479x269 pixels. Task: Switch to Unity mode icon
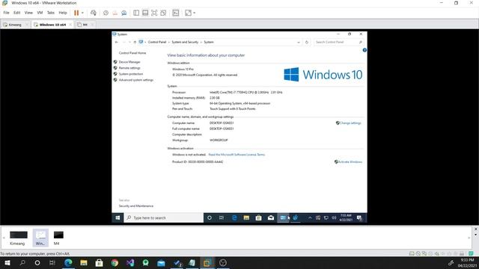(x=163, y=13)
